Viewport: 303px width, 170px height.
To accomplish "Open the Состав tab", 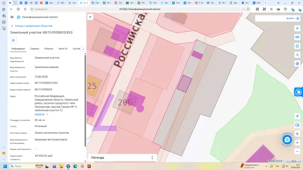I will click(76, 49).
